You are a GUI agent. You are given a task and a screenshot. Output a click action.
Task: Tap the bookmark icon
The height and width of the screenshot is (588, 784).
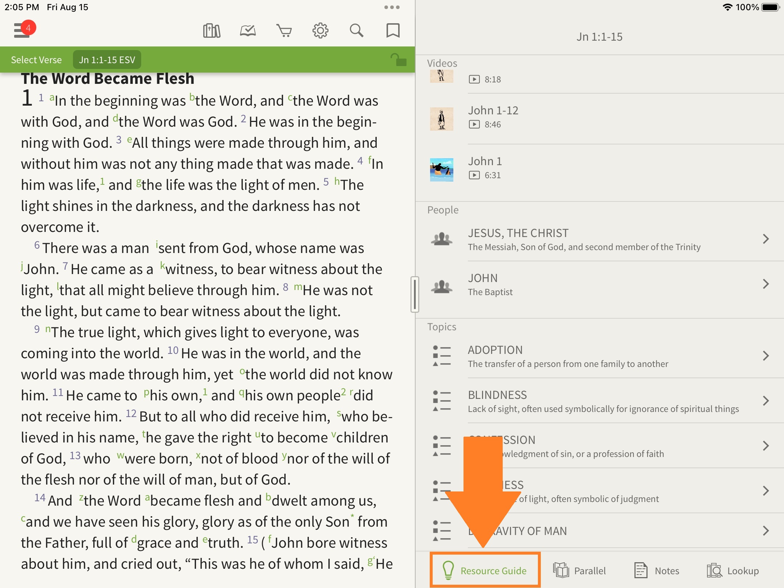(x=393, y=31)
